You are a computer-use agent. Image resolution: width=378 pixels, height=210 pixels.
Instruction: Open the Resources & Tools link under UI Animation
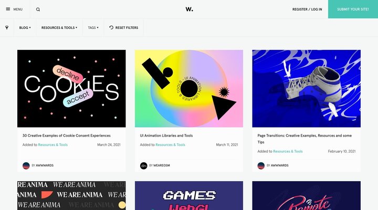tap(170, 145)
